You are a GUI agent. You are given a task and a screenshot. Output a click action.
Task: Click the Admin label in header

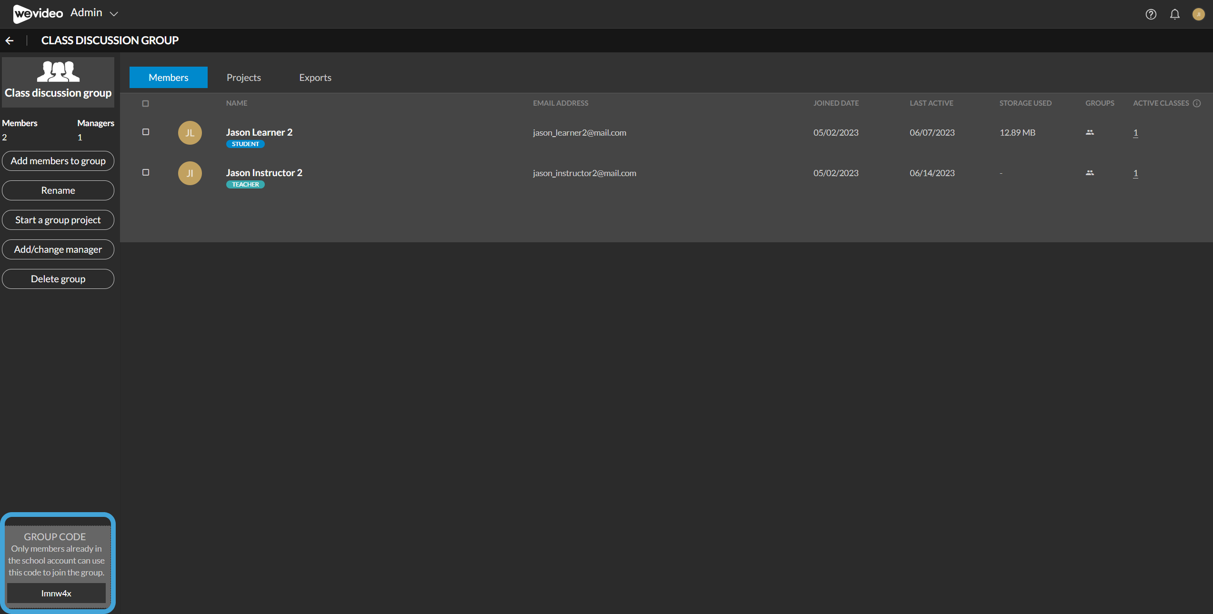click(86, 13)
